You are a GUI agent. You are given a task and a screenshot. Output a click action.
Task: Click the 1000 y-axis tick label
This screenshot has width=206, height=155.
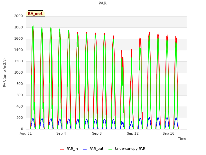[x=19, y=72]
